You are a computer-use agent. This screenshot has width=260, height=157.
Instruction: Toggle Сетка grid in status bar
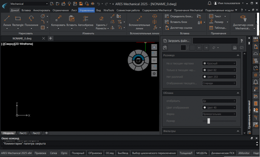[x=53, y=153]
